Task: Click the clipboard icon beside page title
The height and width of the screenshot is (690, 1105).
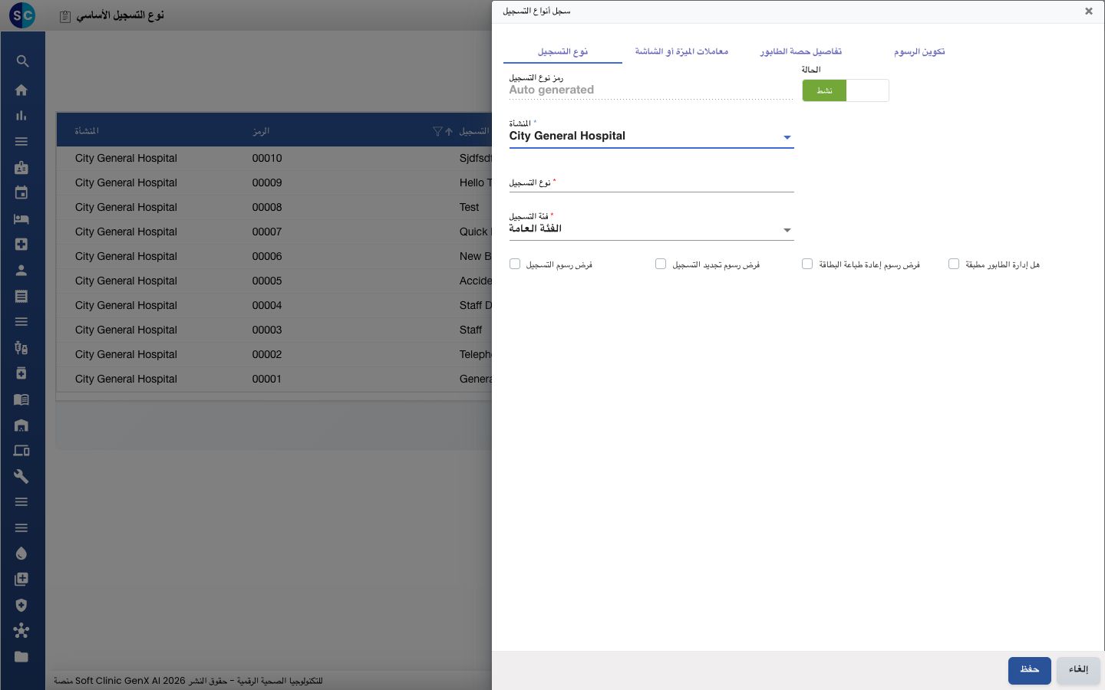Action: click(x=65, y=16)
